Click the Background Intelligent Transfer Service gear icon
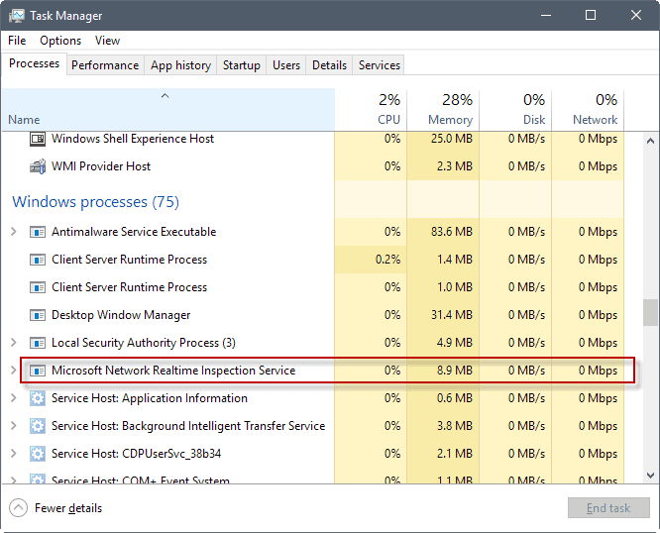660x533 pixels. [38, 426]
